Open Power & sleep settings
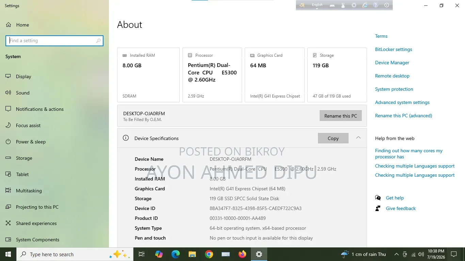 point(54,142)
